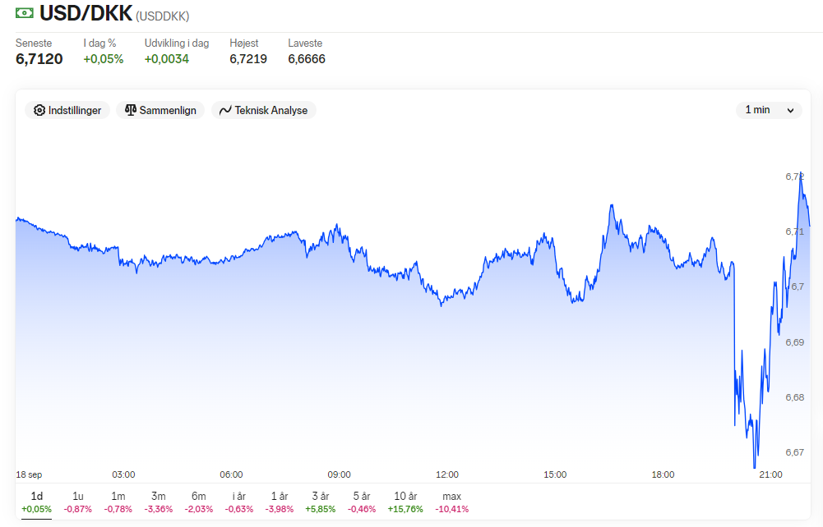Select the max time range tab
Image resolution: width=823 pixels, height=527 pixels.
(x=452, y=502)
